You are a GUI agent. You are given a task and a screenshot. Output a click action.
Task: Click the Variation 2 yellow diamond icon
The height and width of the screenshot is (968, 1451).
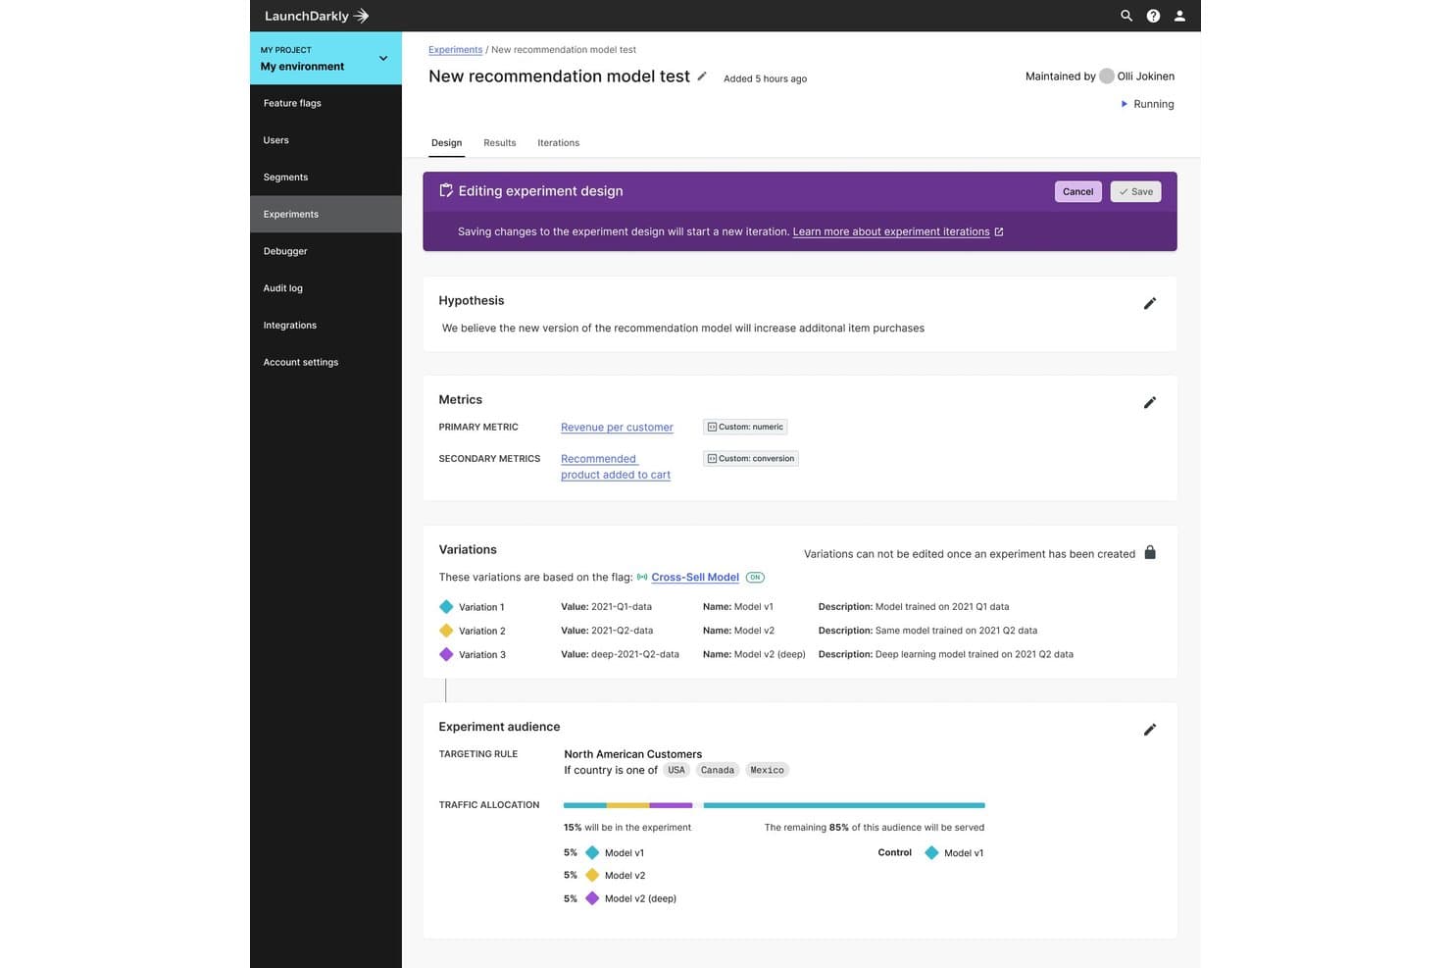click(446, 631)
